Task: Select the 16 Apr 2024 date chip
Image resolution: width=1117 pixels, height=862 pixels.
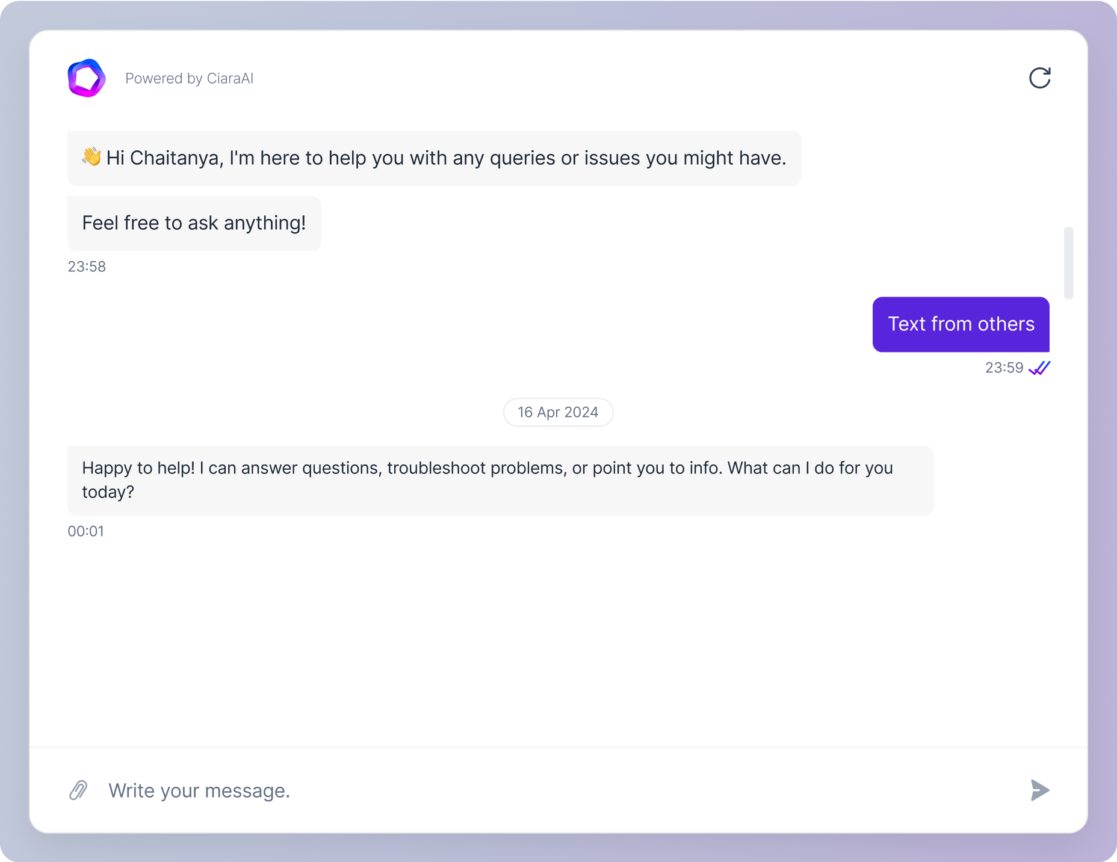Action: 558,412
